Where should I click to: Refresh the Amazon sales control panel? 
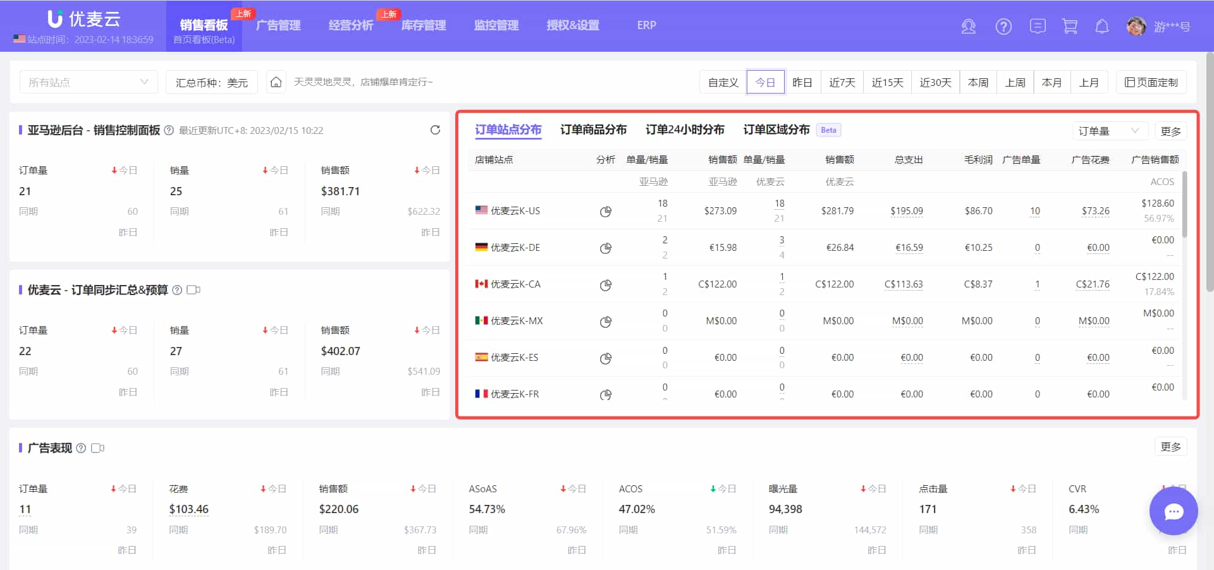(435, 130)
